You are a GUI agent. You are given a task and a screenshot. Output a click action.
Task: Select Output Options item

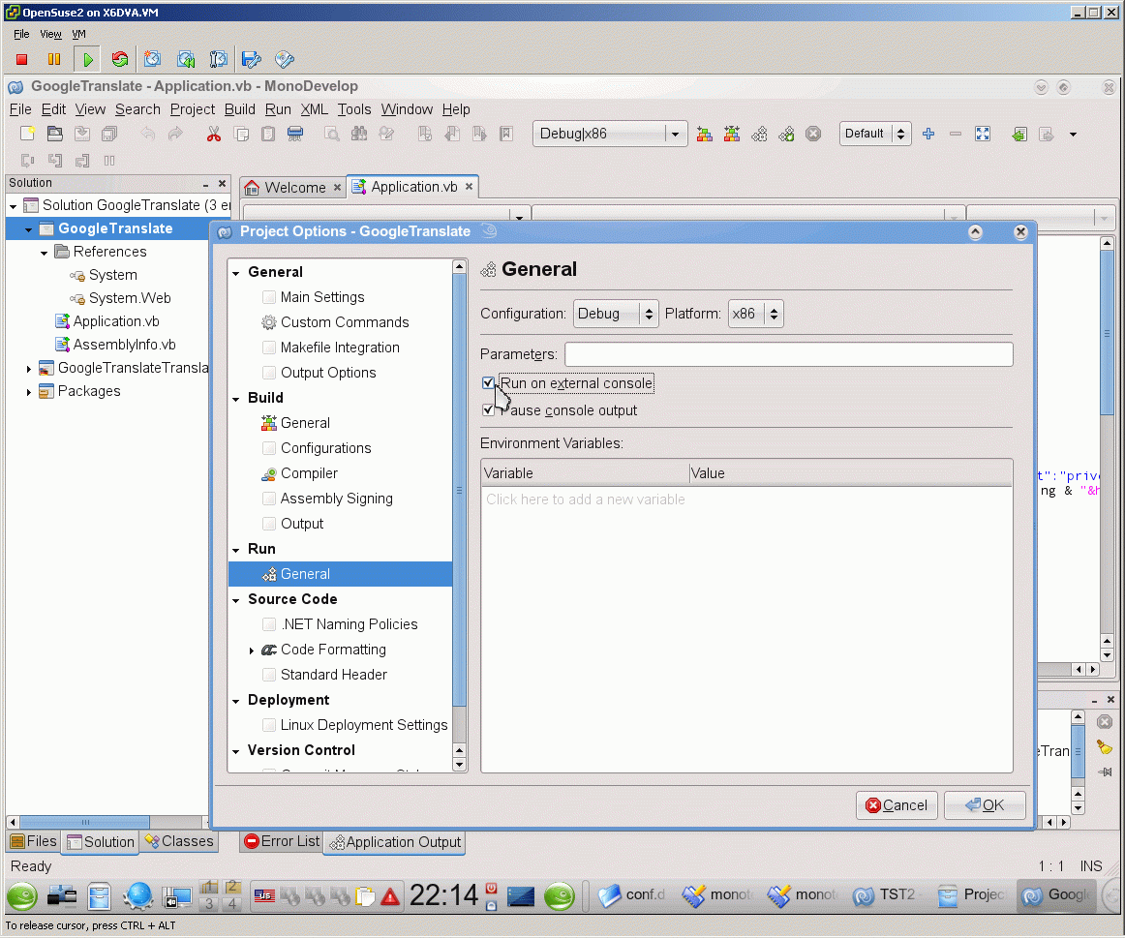point(328,372)
